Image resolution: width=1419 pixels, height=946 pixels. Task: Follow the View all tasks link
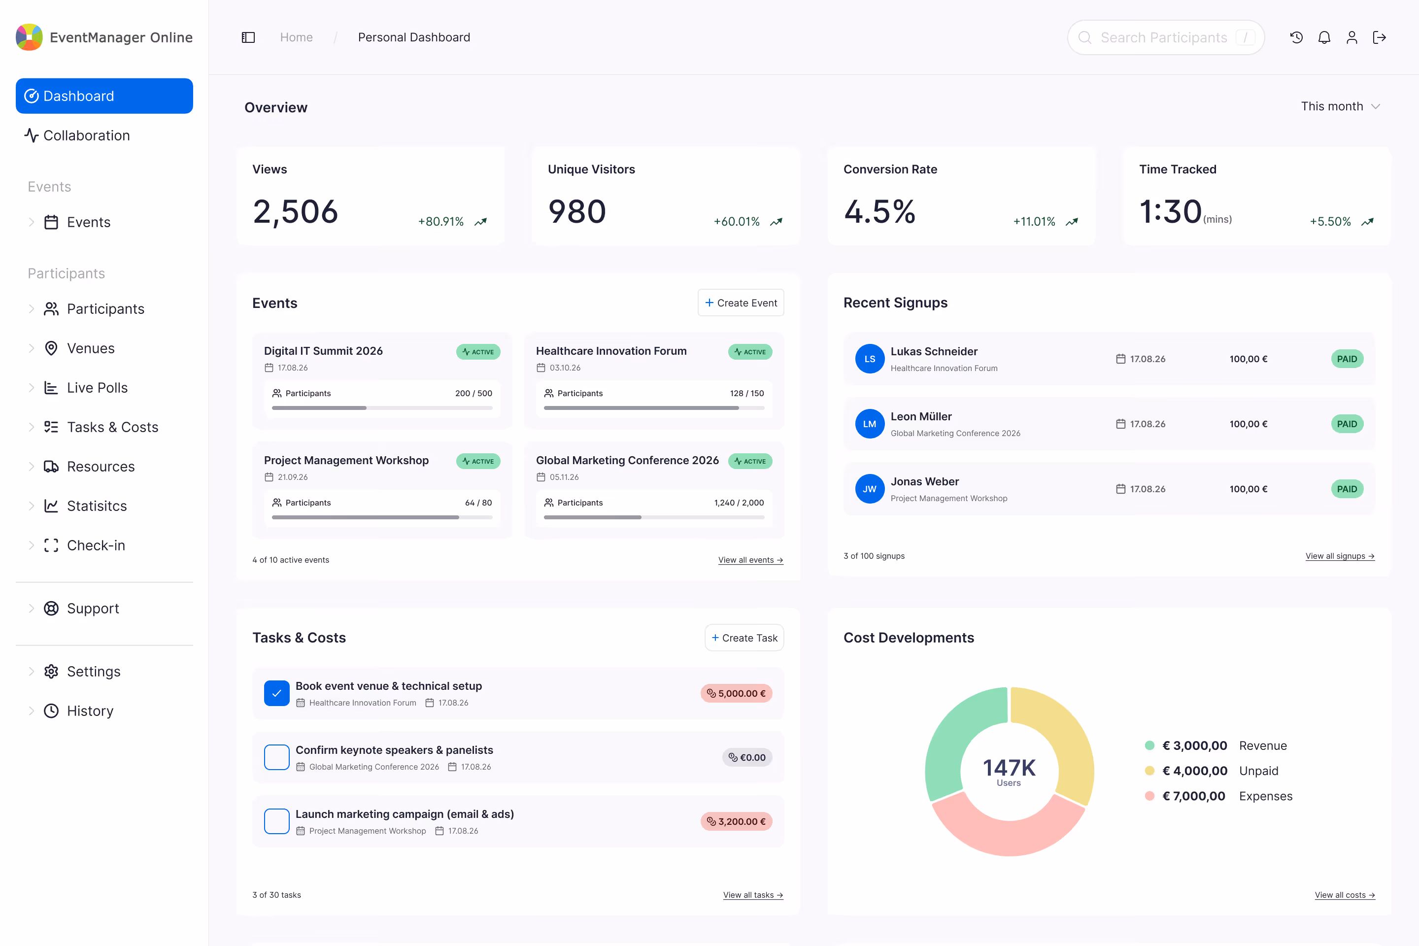753,895
